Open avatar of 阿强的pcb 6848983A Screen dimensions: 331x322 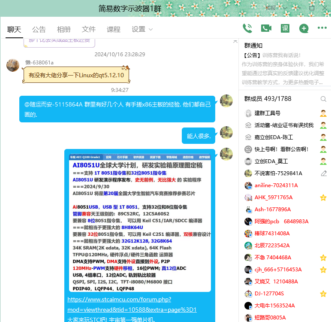[248, 222]
